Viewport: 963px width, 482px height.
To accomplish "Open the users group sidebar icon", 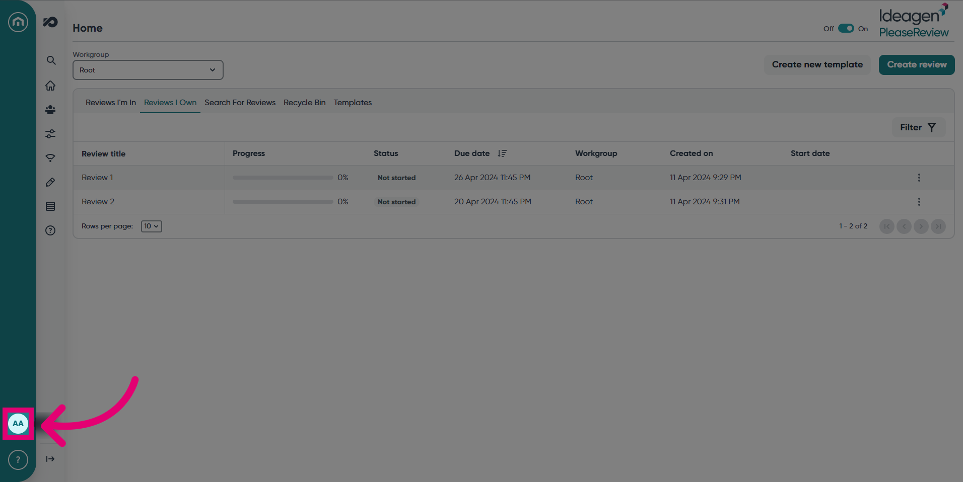I will tap(50, 110).
